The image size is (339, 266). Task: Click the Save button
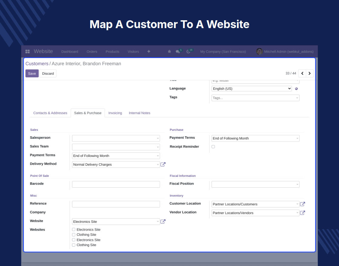32,73
